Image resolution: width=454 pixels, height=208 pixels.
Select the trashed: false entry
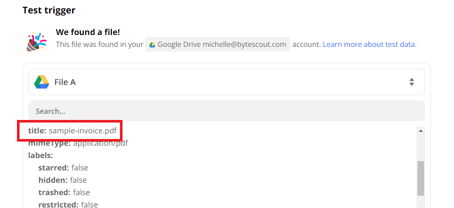click(x=64, y=193)
